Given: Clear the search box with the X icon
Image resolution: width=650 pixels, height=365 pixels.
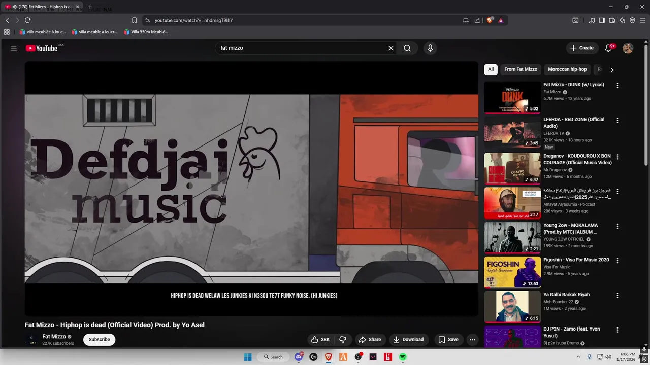Looking at the screenshot, I should 391,48.
